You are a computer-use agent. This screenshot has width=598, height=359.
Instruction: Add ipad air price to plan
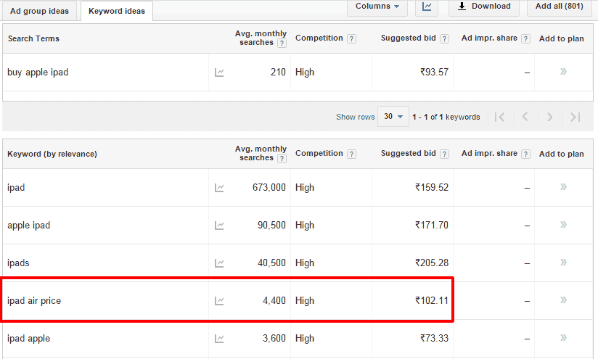563,300
